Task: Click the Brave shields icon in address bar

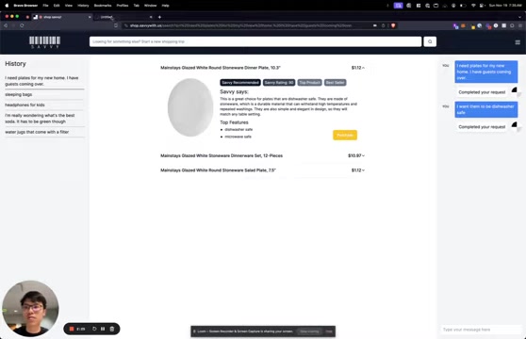Action: pyautogui.click(x=393, y=25)
